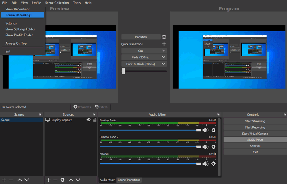Screen dimensions: 287x184
Task: Open the Transition settings gear icon
Action: click(x=164, y=37)
